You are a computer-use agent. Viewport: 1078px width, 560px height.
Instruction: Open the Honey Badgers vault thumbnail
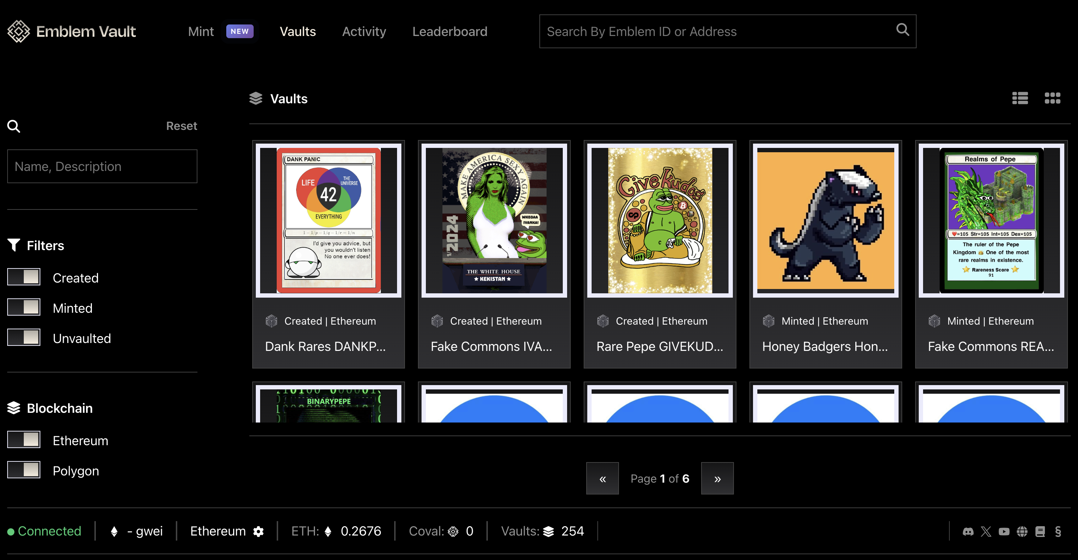pyautogui.click(x=825, y=220)
